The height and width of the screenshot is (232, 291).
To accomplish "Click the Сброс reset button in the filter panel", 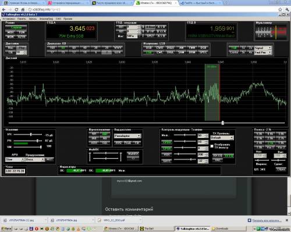I will (x=281, y=169).
